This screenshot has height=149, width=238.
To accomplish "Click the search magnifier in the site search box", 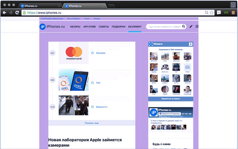I will [184, 26].
